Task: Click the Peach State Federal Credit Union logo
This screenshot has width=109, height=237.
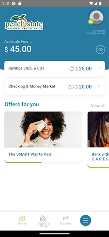Action: [24, 22]
